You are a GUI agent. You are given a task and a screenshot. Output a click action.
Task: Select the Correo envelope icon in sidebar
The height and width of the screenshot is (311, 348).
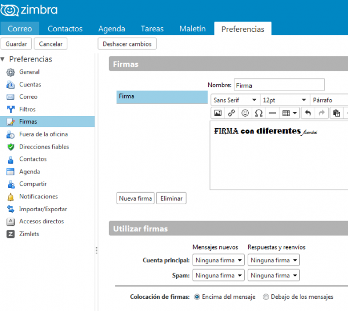(x=10, y=97)
